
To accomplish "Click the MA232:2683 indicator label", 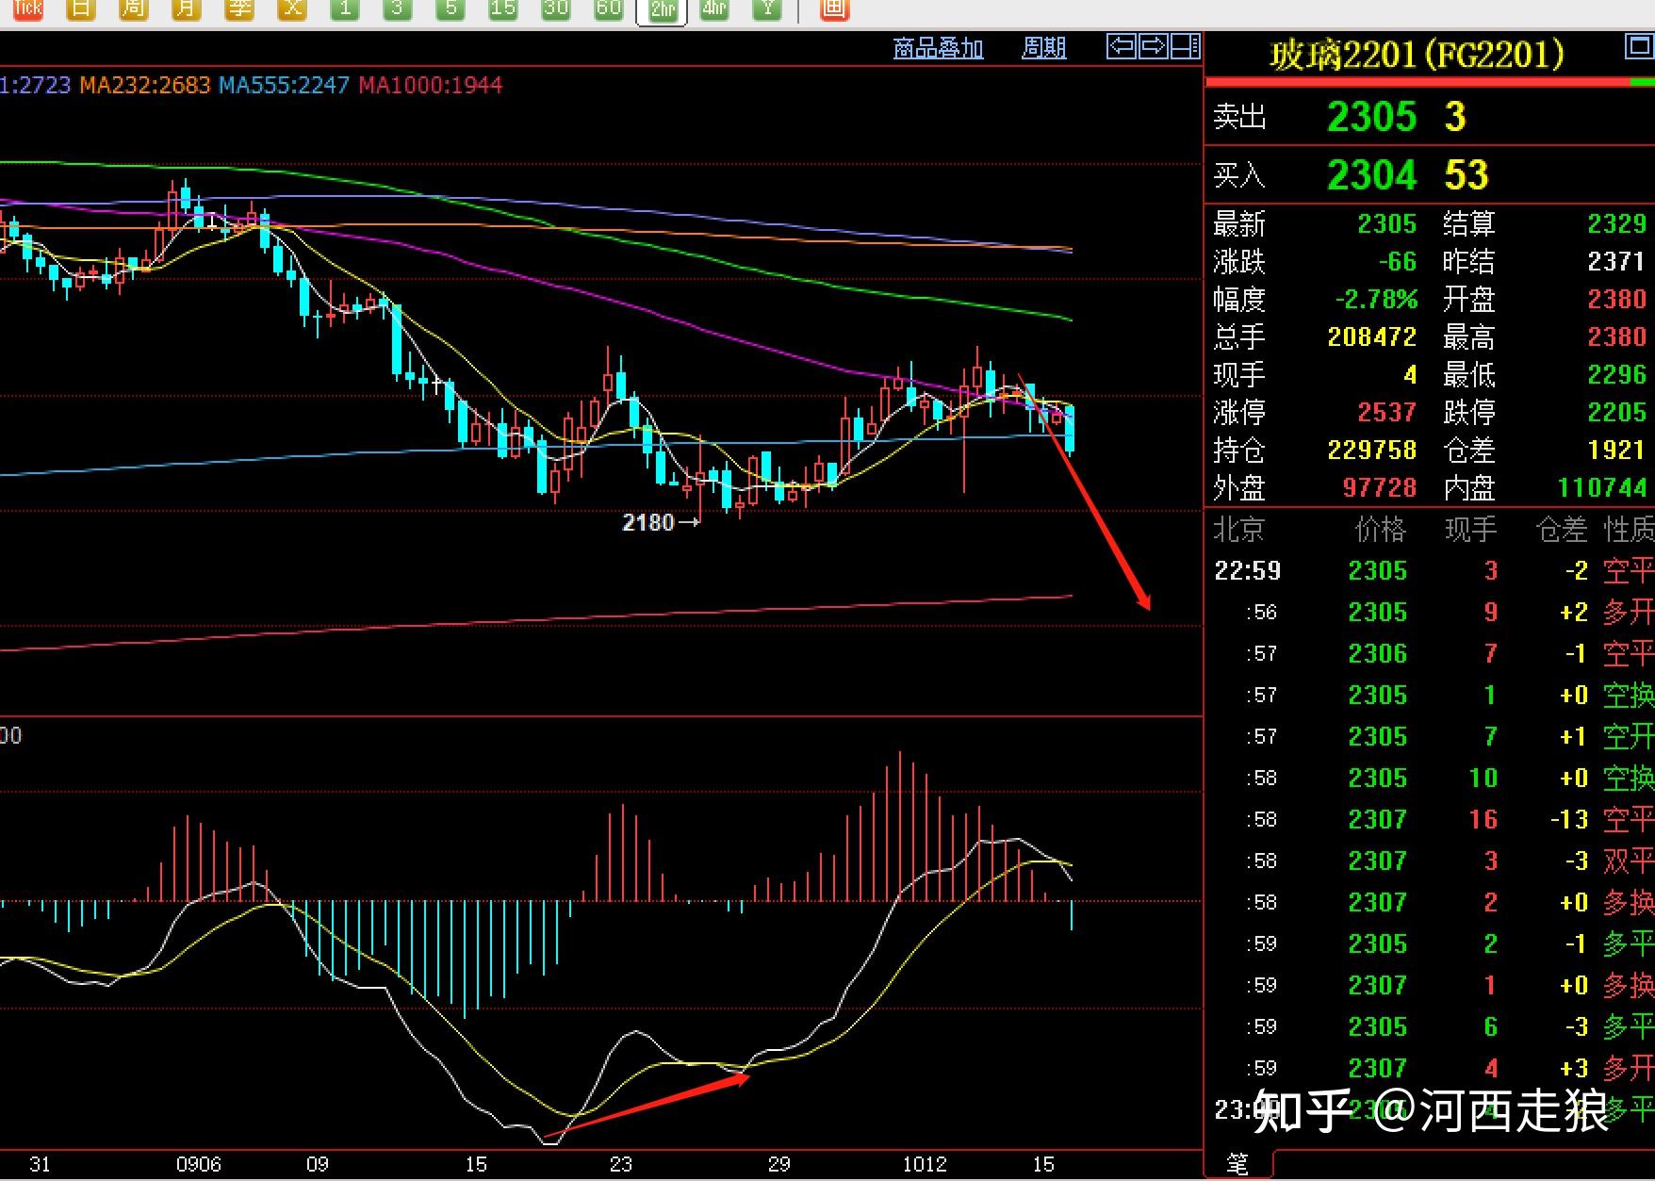I will pyautogui.click(x=144, y=86).
